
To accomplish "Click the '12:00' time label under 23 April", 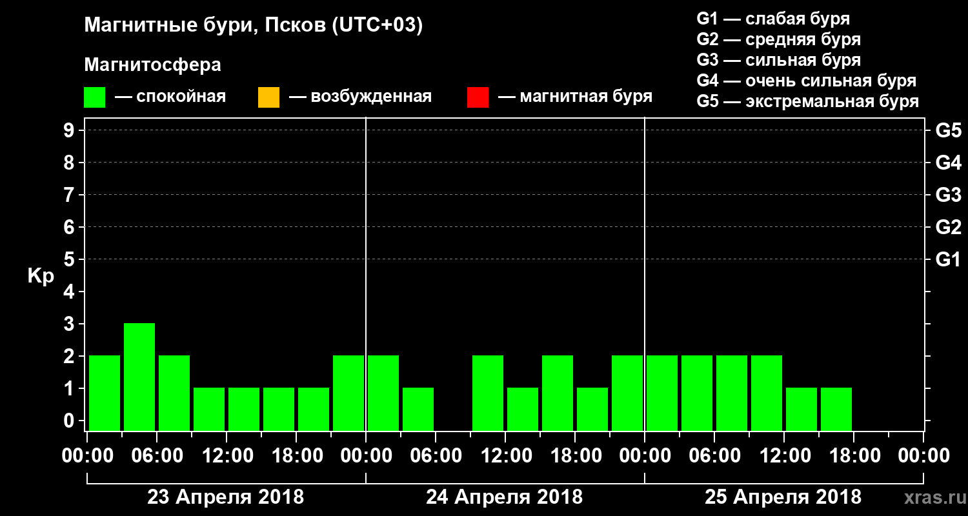I will pyautogui.click(x=227, y=456).
